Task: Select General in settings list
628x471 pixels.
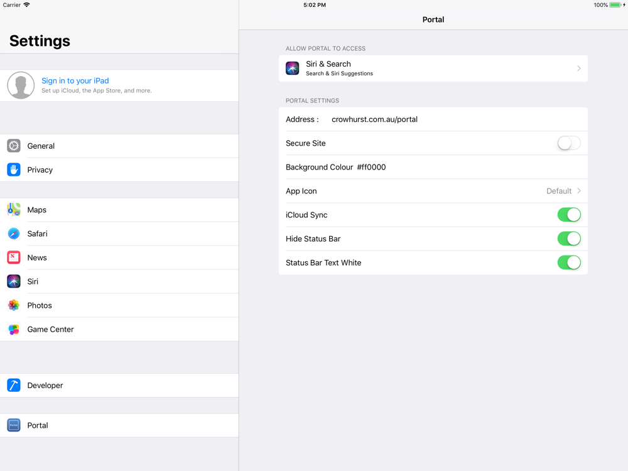Action: coord(119,146)
